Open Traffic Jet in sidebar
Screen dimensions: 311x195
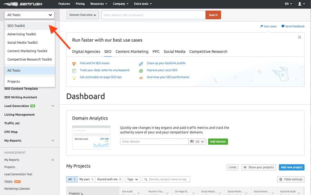coord(12,123)
